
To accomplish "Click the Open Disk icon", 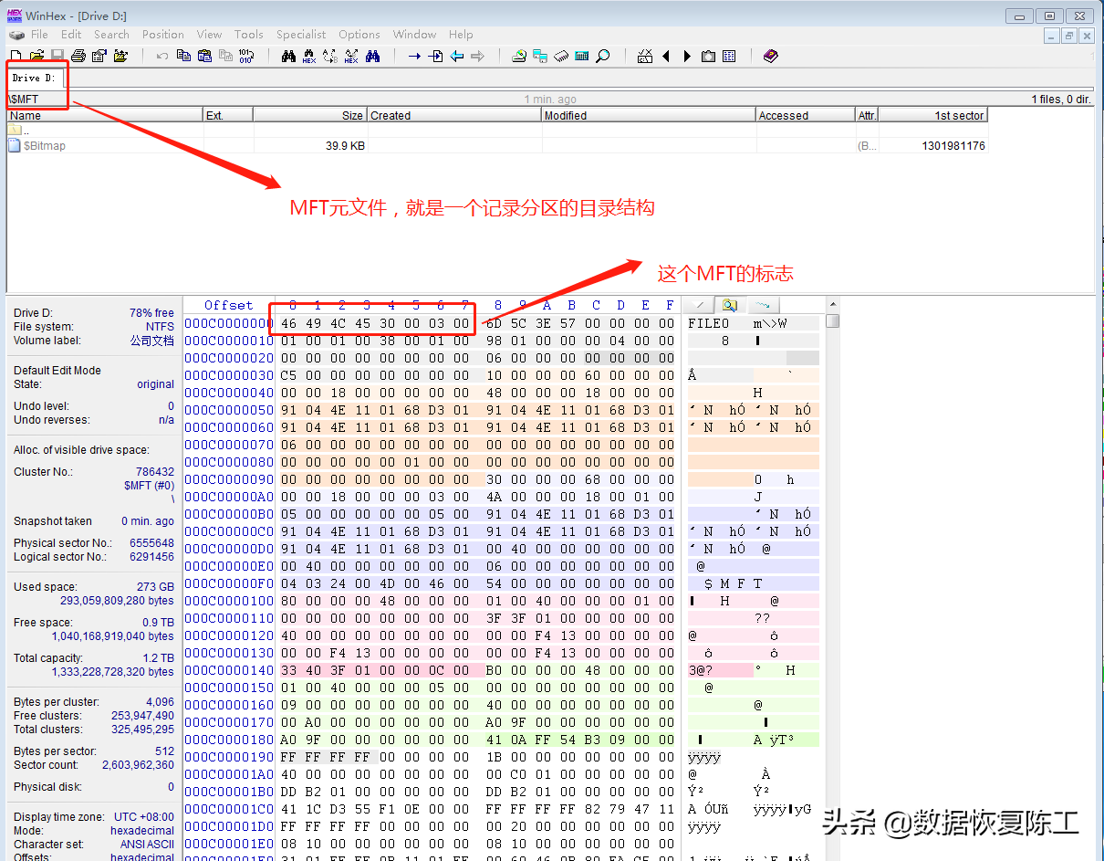I will [x=519, y=57].
